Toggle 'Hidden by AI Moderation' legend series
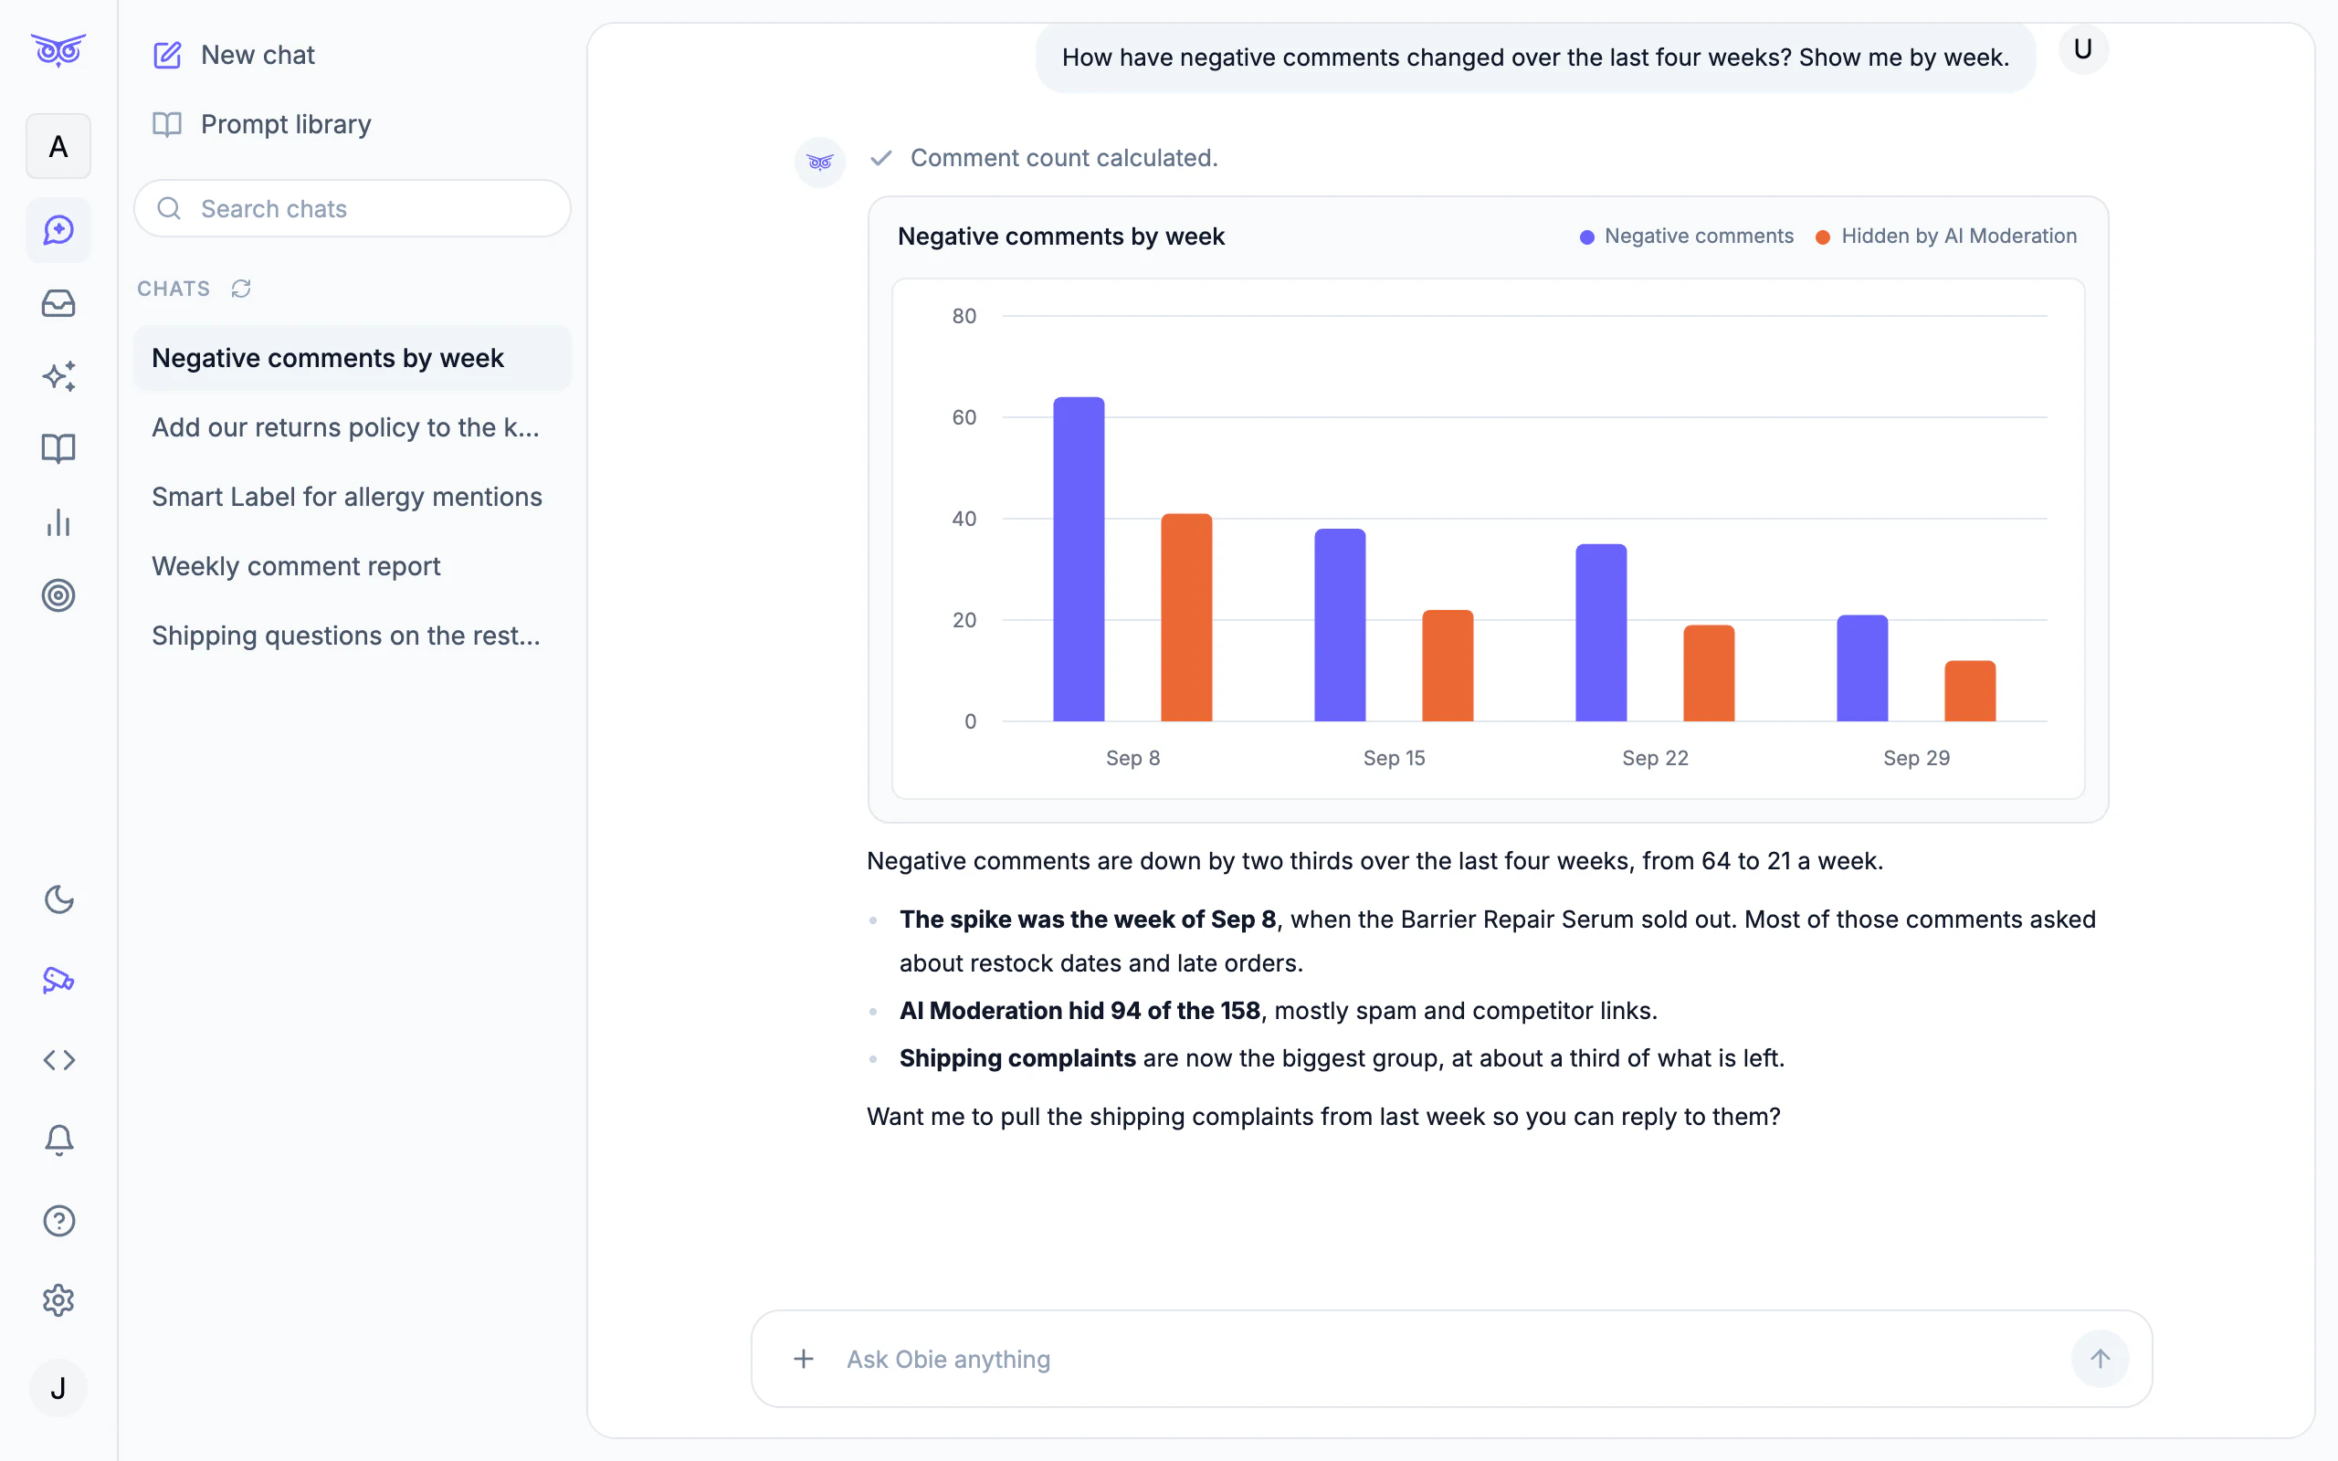This screenshot has height=1461, width=2338. click(x=1947, y=236)
